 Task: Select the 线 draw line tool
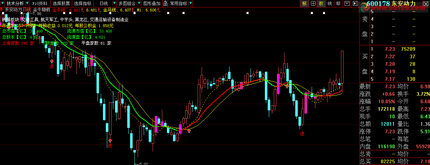[330, 3]
